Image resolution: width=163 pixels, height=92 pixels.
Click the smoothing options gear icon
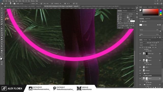[x=65, y=4]
